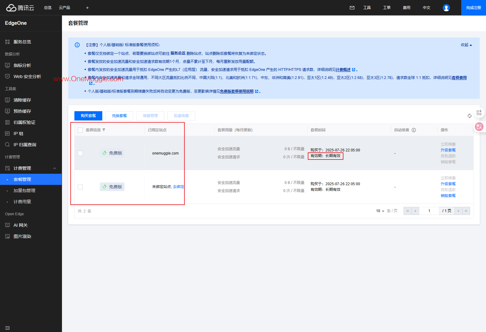
Task: Open the 免费版套餐使用说明 link
Action: 237,91
